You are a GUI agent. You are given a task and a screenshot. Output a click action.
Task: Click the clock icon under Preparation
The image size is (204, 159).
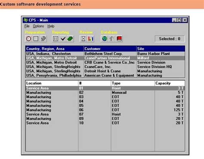coord(28,39)
